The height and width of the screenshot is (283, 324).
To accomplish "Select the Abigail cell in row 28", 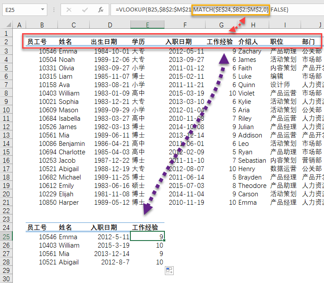I will (x=69, y=262).
